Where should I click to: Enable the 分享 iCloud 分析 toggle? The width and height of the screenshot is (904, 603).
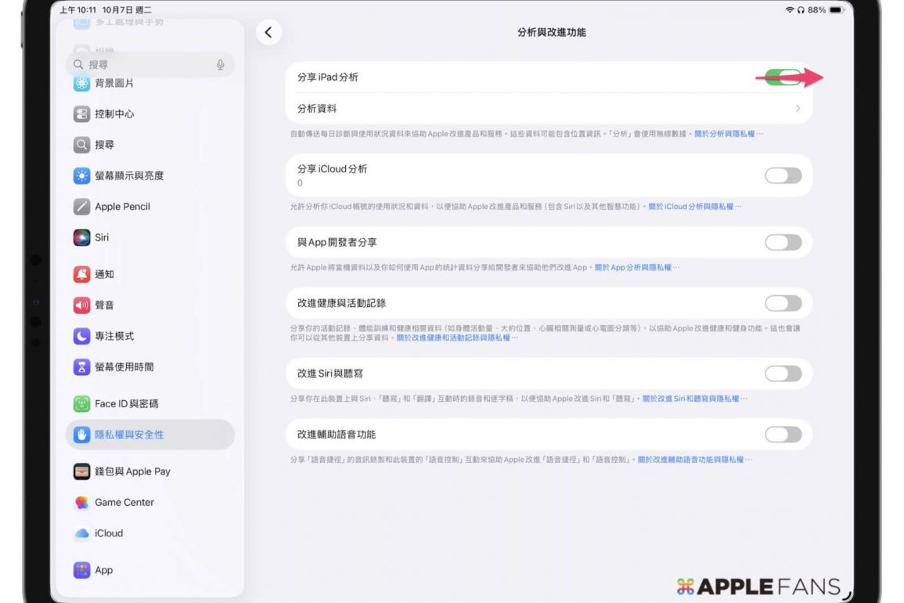[x=783, y=175]
